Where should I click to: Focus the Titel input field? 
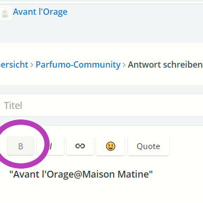coord(101,105)
